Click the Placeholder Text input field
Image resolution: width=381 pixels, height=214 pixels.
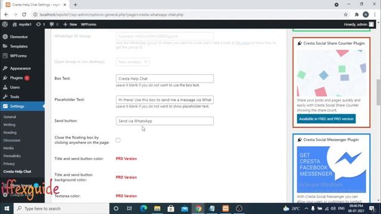coord(165,100)
